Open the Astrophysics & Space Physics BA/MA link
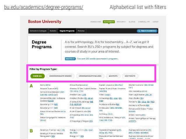The height and width of the screenshot is (139, 186). [x=132, y=111]
